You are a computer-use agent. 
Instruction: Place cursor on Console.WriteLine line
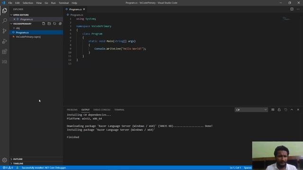tap(120, 49)
